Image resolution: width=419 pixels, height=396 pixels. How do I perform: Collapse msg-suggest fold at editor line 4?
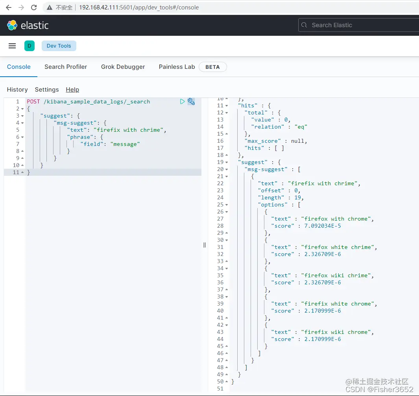pyautogui.click(x=22, y=123)
